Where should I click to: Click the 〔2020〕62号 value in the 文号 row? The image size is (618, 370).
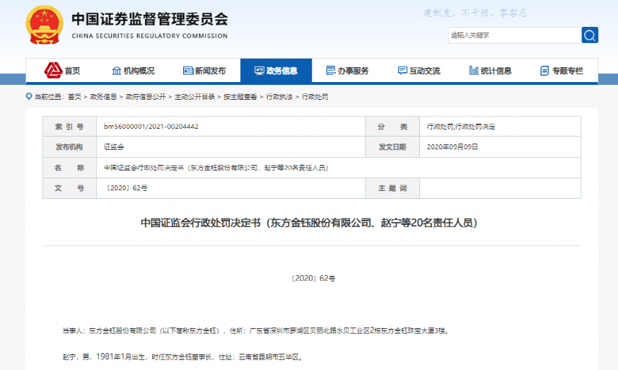[126, 188]
